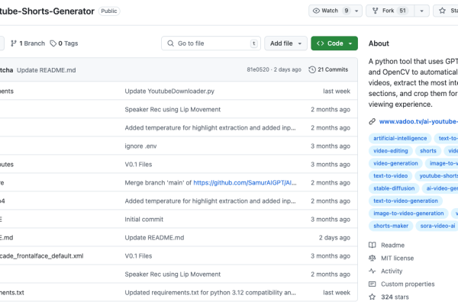
Task: Select the text-to-video topic tag
Action: pyautogui.click(x=390, y=176)
